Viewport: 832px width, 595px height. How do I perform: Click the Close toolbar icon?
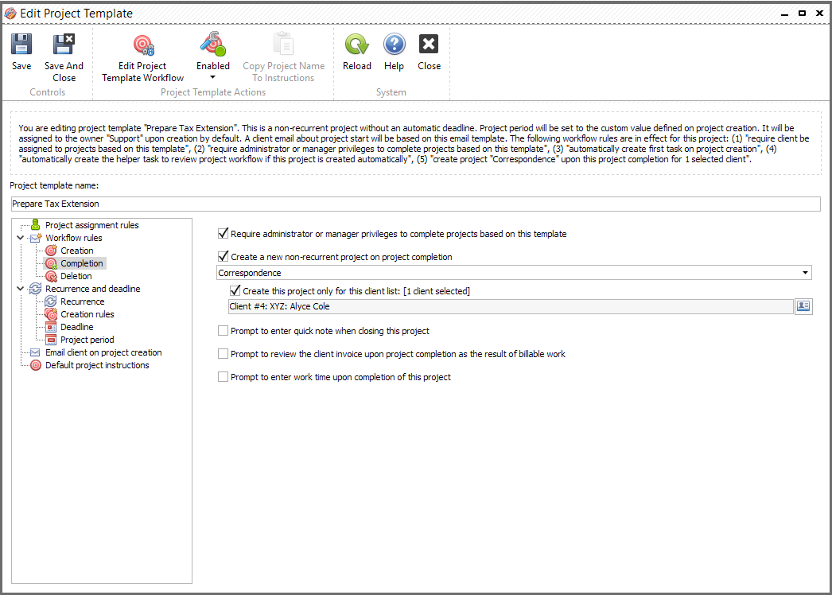[x=429, y=45]
